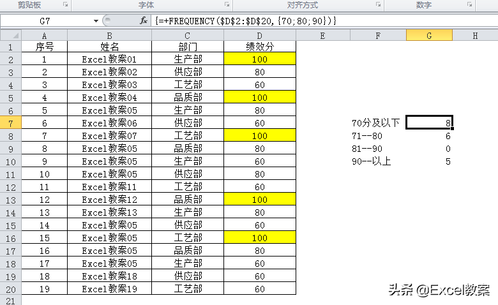
Task: Click the 部门 header cell
Action: (188, 47)
